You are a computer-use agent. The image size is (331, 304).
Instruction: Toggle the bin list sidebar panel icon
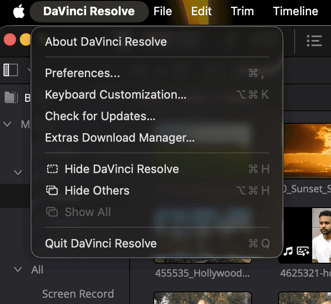[11, 70]
